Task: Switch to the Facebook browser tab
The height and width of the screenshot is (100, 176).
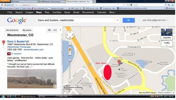Action: pyautogui.click(x=24, y=2)
